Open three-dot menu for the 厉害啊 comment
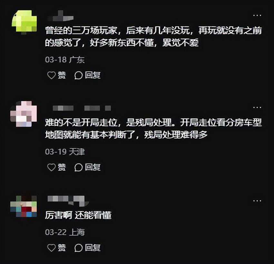 click(x=257, y=201)
